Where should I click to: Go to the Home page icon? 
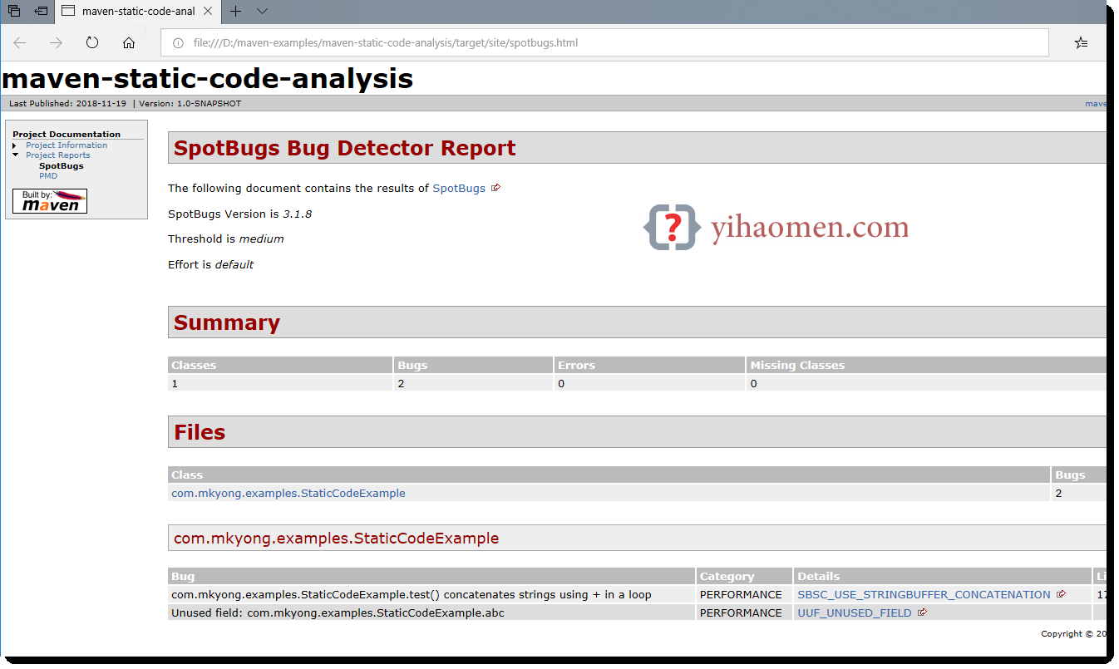click(x=129, y=43)
